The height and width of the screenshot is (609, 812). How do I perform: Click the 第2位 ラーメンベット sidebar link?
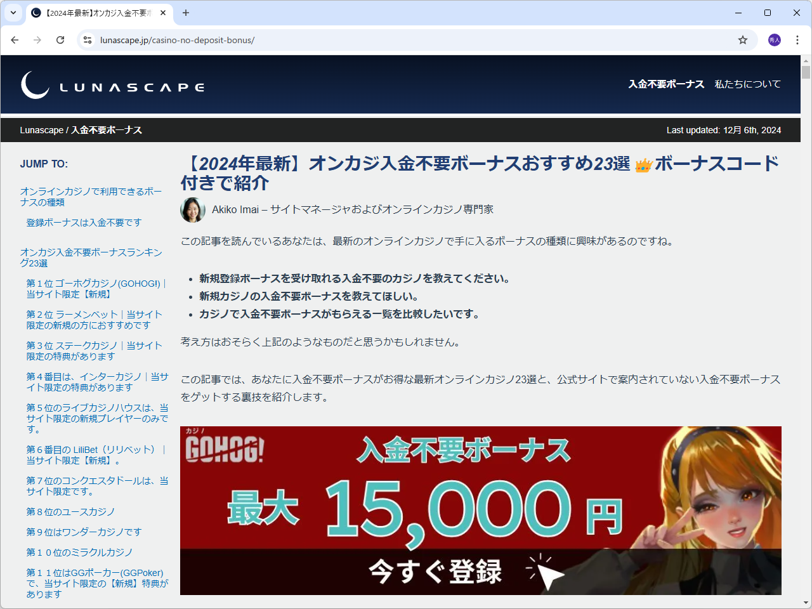(94, 320)
